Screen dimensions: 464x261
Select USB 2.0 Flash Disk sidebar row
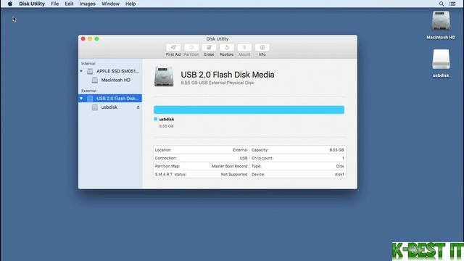[x=110, y=99]
